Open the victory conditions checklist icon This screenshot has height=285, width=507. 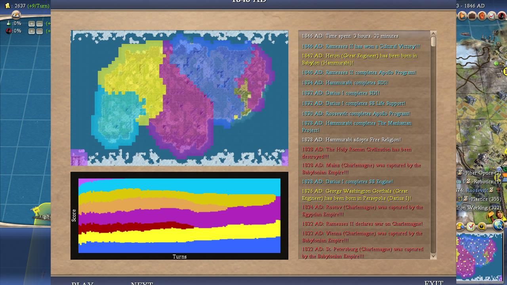pos(471,226)
